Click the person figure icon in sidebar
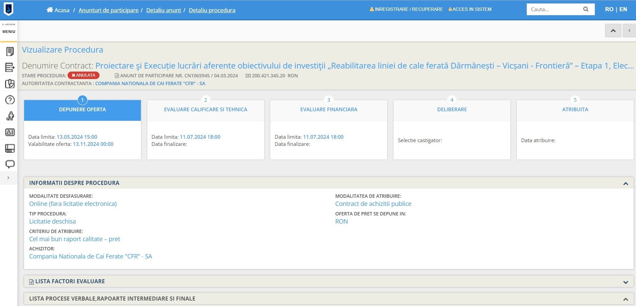The height and width of the screenshot is (306, 636). click(x=10, y=116)
